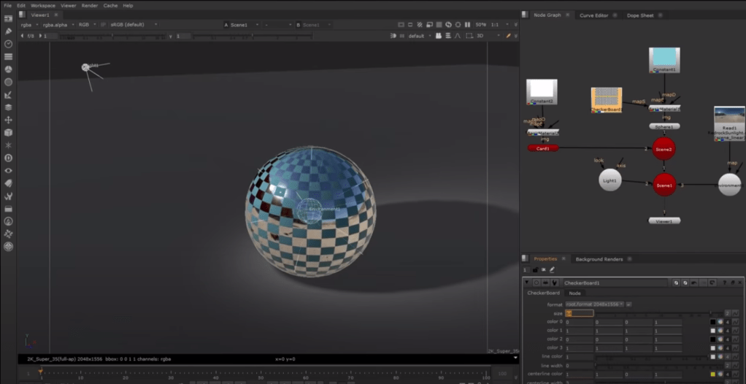Open the Workspace menu
Screen dimensions: 746x384
pyautogui.click(x=42, y=5)
